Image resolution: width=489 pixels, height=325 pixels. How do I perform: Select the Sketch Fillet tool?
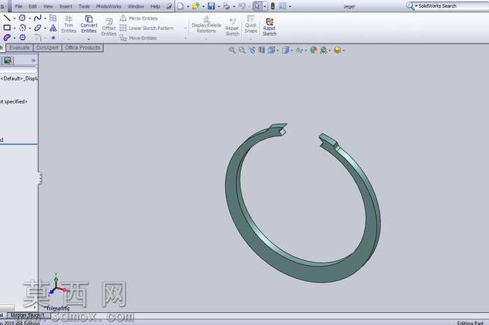click(x=38, y=38)
